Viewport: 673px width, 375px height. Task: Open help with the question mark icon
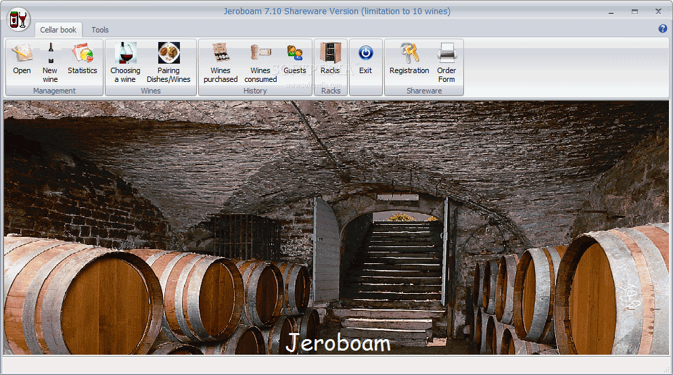click(x=663, y=29)
